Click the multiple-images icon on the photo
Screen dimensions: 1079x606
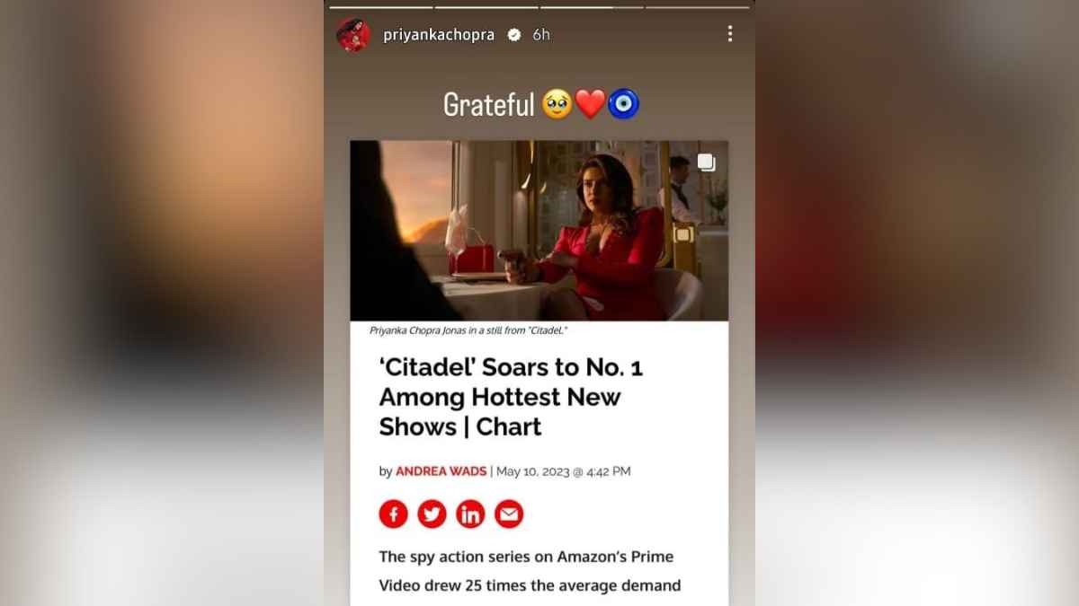(706, 162)
